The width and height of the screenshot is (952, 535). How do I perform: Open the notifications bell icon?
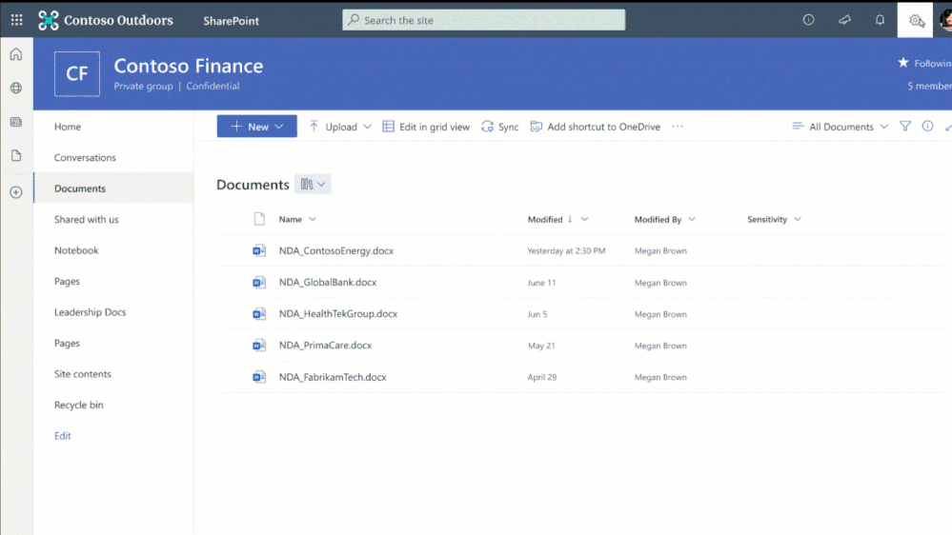click(880, 20)
